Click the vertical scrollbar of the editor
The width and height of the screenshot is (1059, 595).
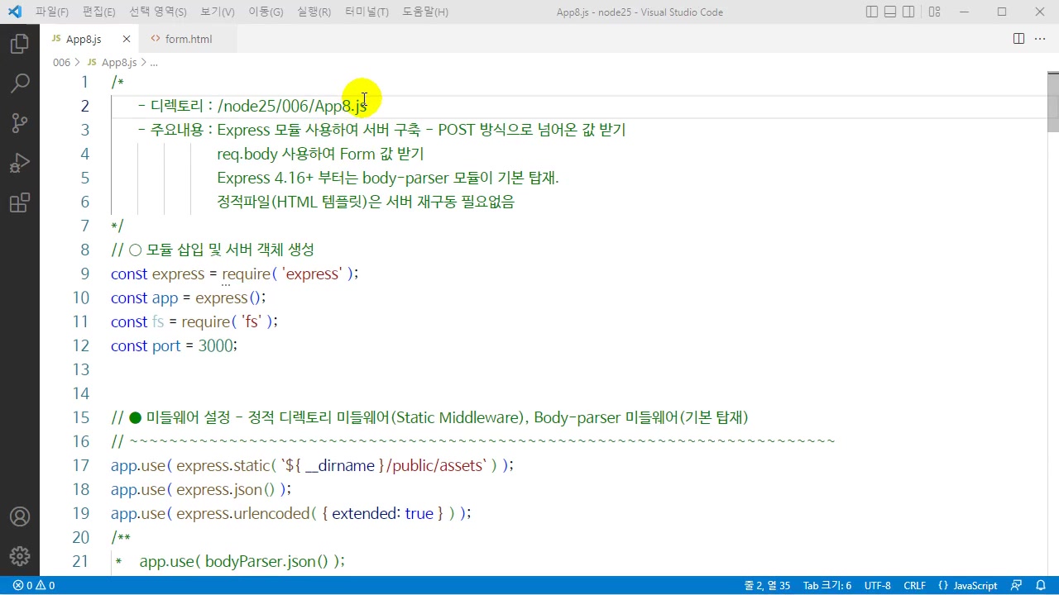[x=1052, y=331]
